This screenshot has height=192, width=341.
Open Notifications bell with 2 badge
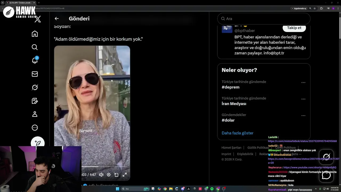coord(35,60)
